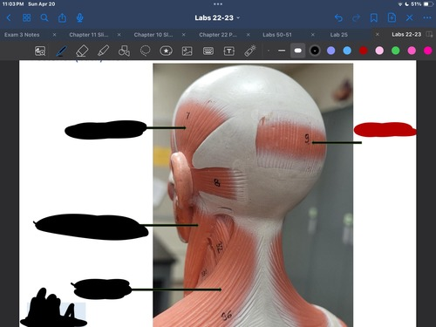Select the Lasso selection tool
Viewport: 436px width, 327px height.
[x=145, y=51]
